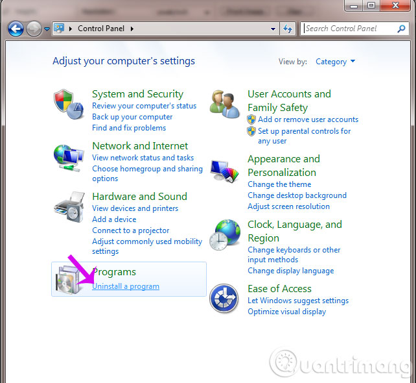Click the Appearance and Personalization monitor icon

224,171
